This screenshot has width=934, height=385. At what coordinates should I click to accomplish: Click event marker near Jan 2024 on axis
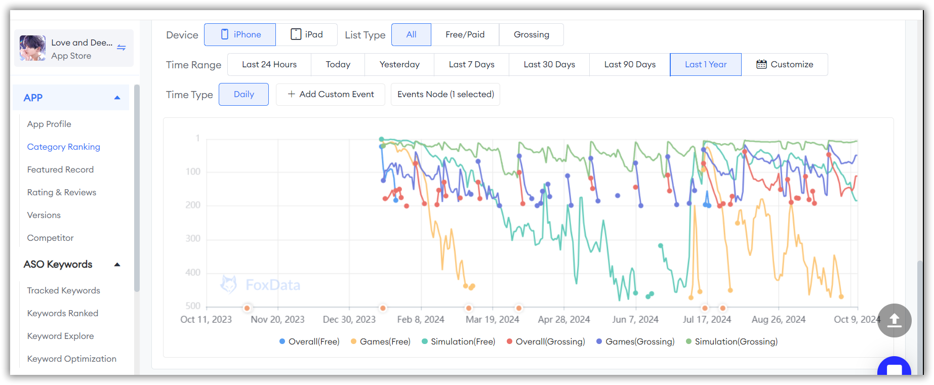[383, 308]
